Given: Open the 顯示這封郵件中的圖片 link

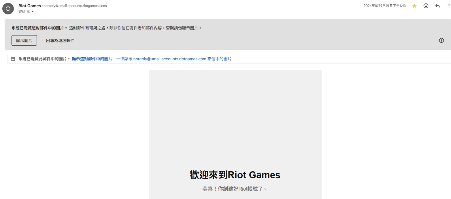Looking at the screenshot, I should click(92, 59).
